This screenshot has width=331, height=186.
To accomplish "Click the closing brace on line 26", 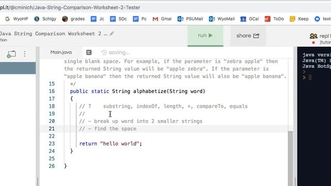I will tap(66, 166).
